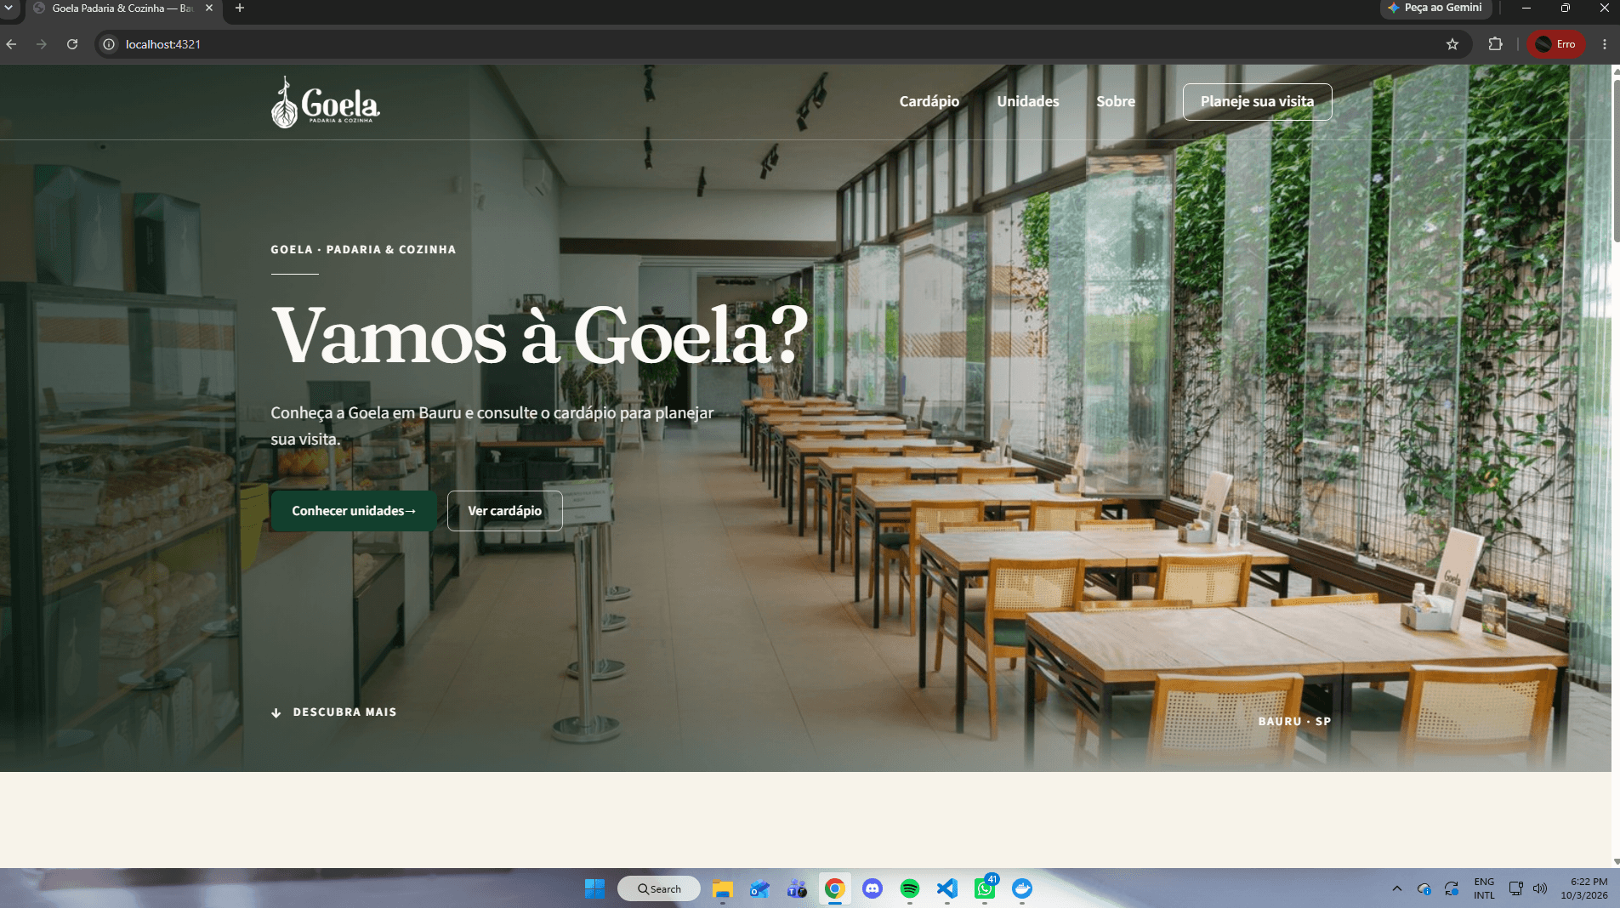Open Outlook from the taskbar
This screenshot has width=1620, height=908.
[759, 888]
